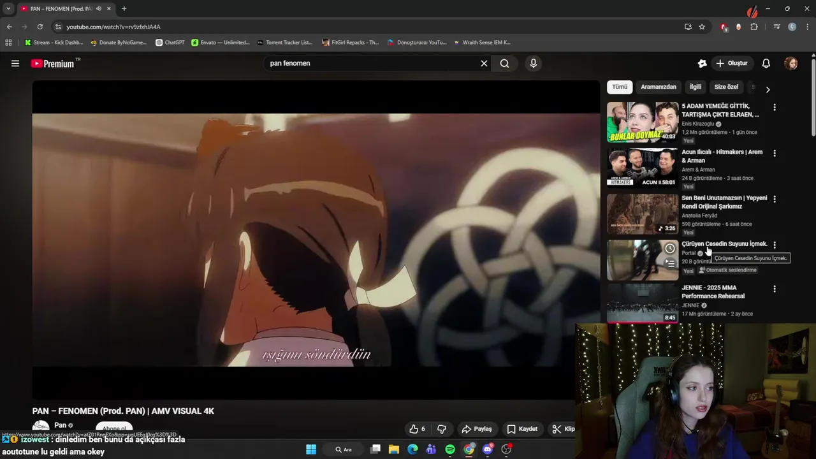This screenshot has height=459, width=816.
Task: Open 'Wraith Sense IEM K...' bookmark
Action: 482,43
